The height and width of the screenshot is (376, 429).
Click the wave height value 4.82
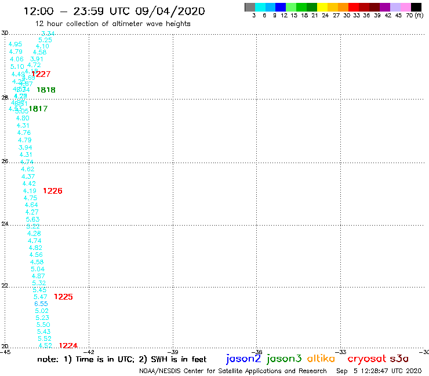(35, 248)
